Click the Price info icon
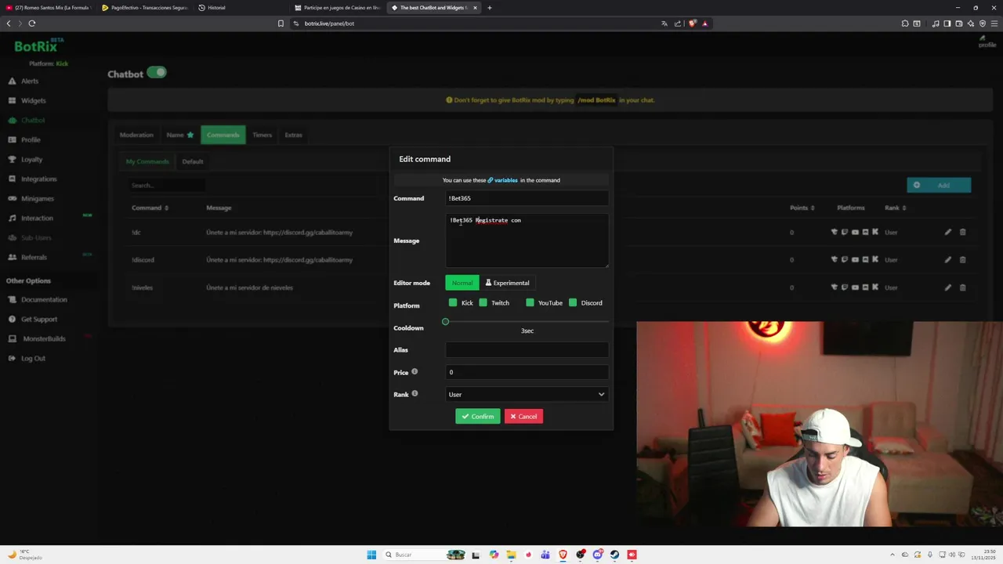This screenshot has height=564, width=1003. (415, 371)
